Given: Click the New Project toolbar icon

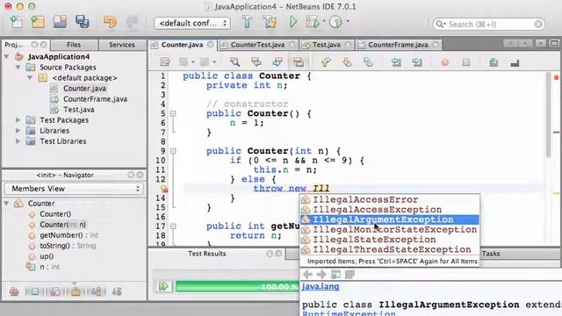Looking at the screenshot, I should (x=38, y=22).
